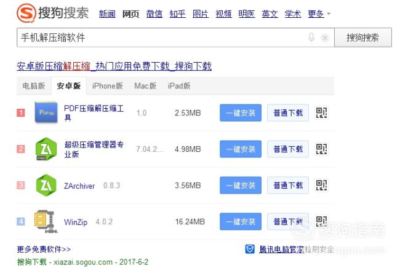Viewport: 400px width, 271px height.
Task: Open the ZArchiver name link
Action: pos(79,186)
